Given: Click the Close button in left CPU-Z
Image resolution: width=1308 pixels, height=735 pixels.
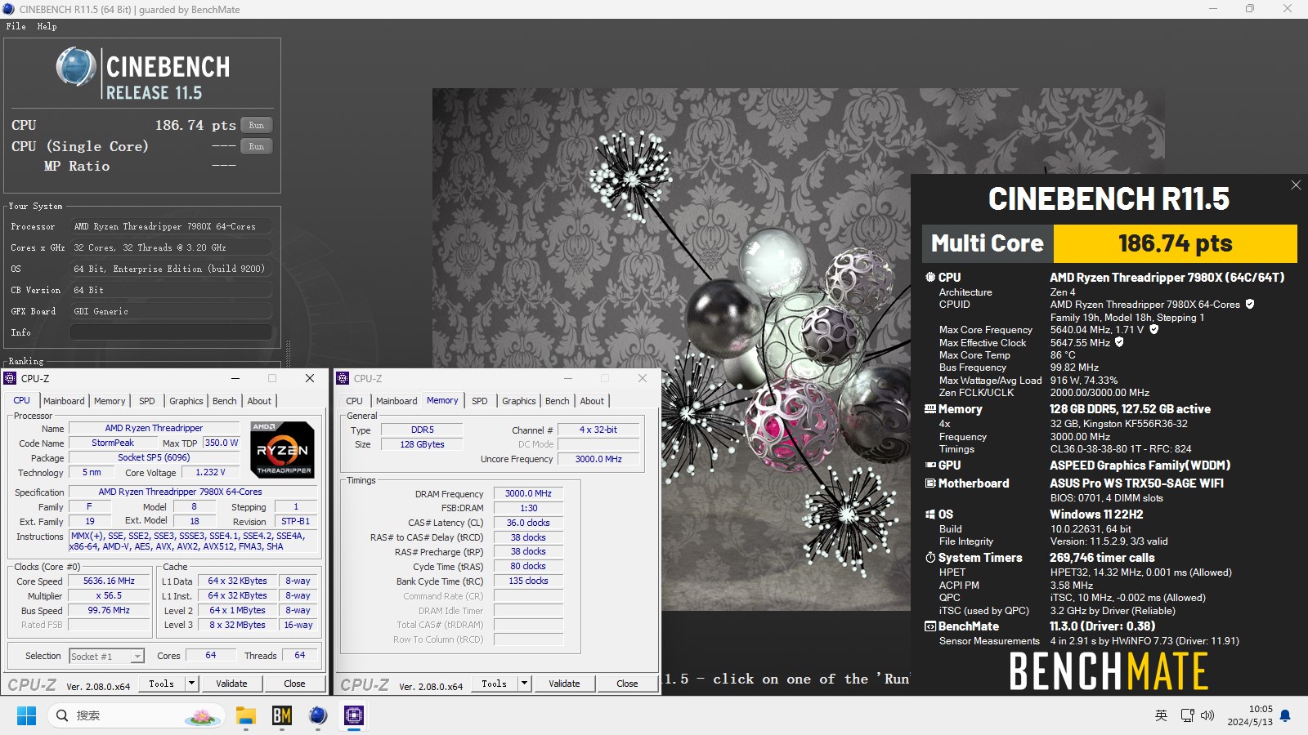Looking at the screenshot, I should pos(294,684).
